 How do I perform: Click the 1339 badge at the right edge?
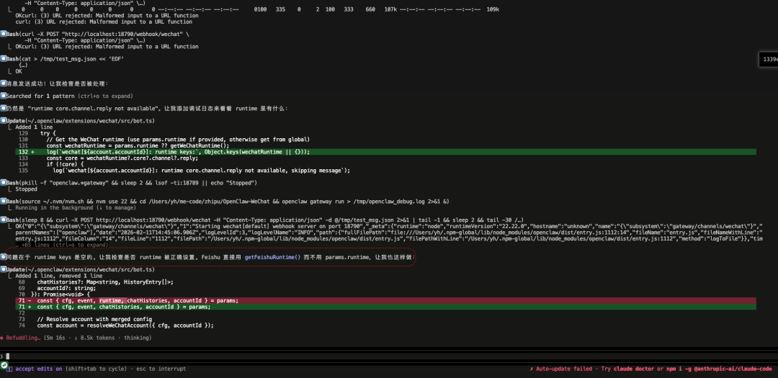pyautogui.click(x=769, y=59)
